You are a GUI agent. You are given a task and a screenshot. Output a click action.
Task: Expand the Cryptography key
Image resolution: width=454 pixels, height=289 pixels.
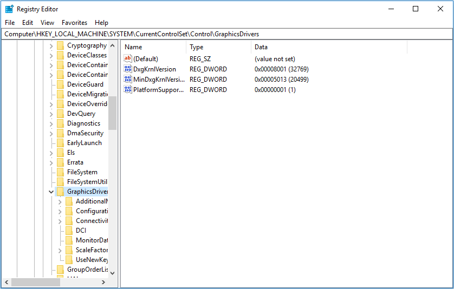pyautogui.click(x=51, y=45)
